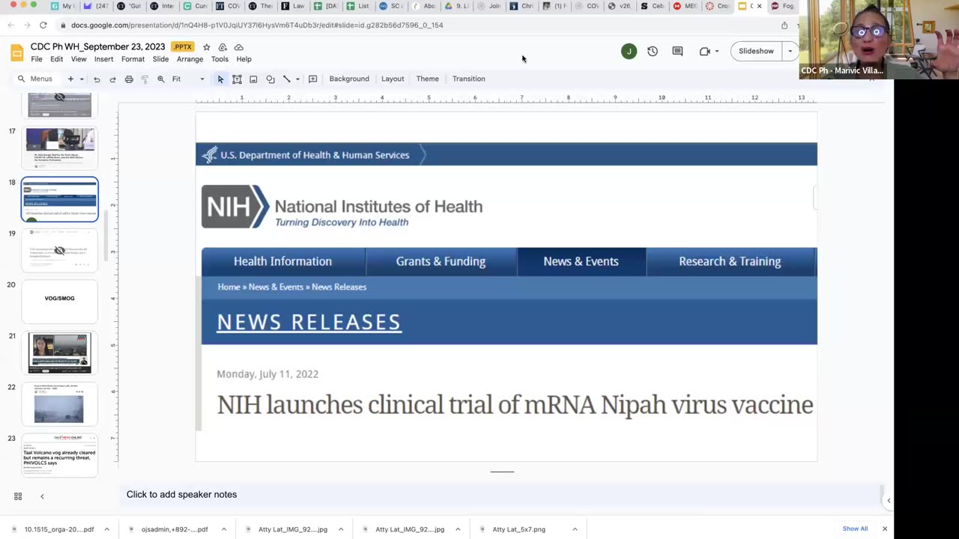This screenshot has height=539, width=959.
Task: Insert an image from toolbar
Action: pos(253,79)
